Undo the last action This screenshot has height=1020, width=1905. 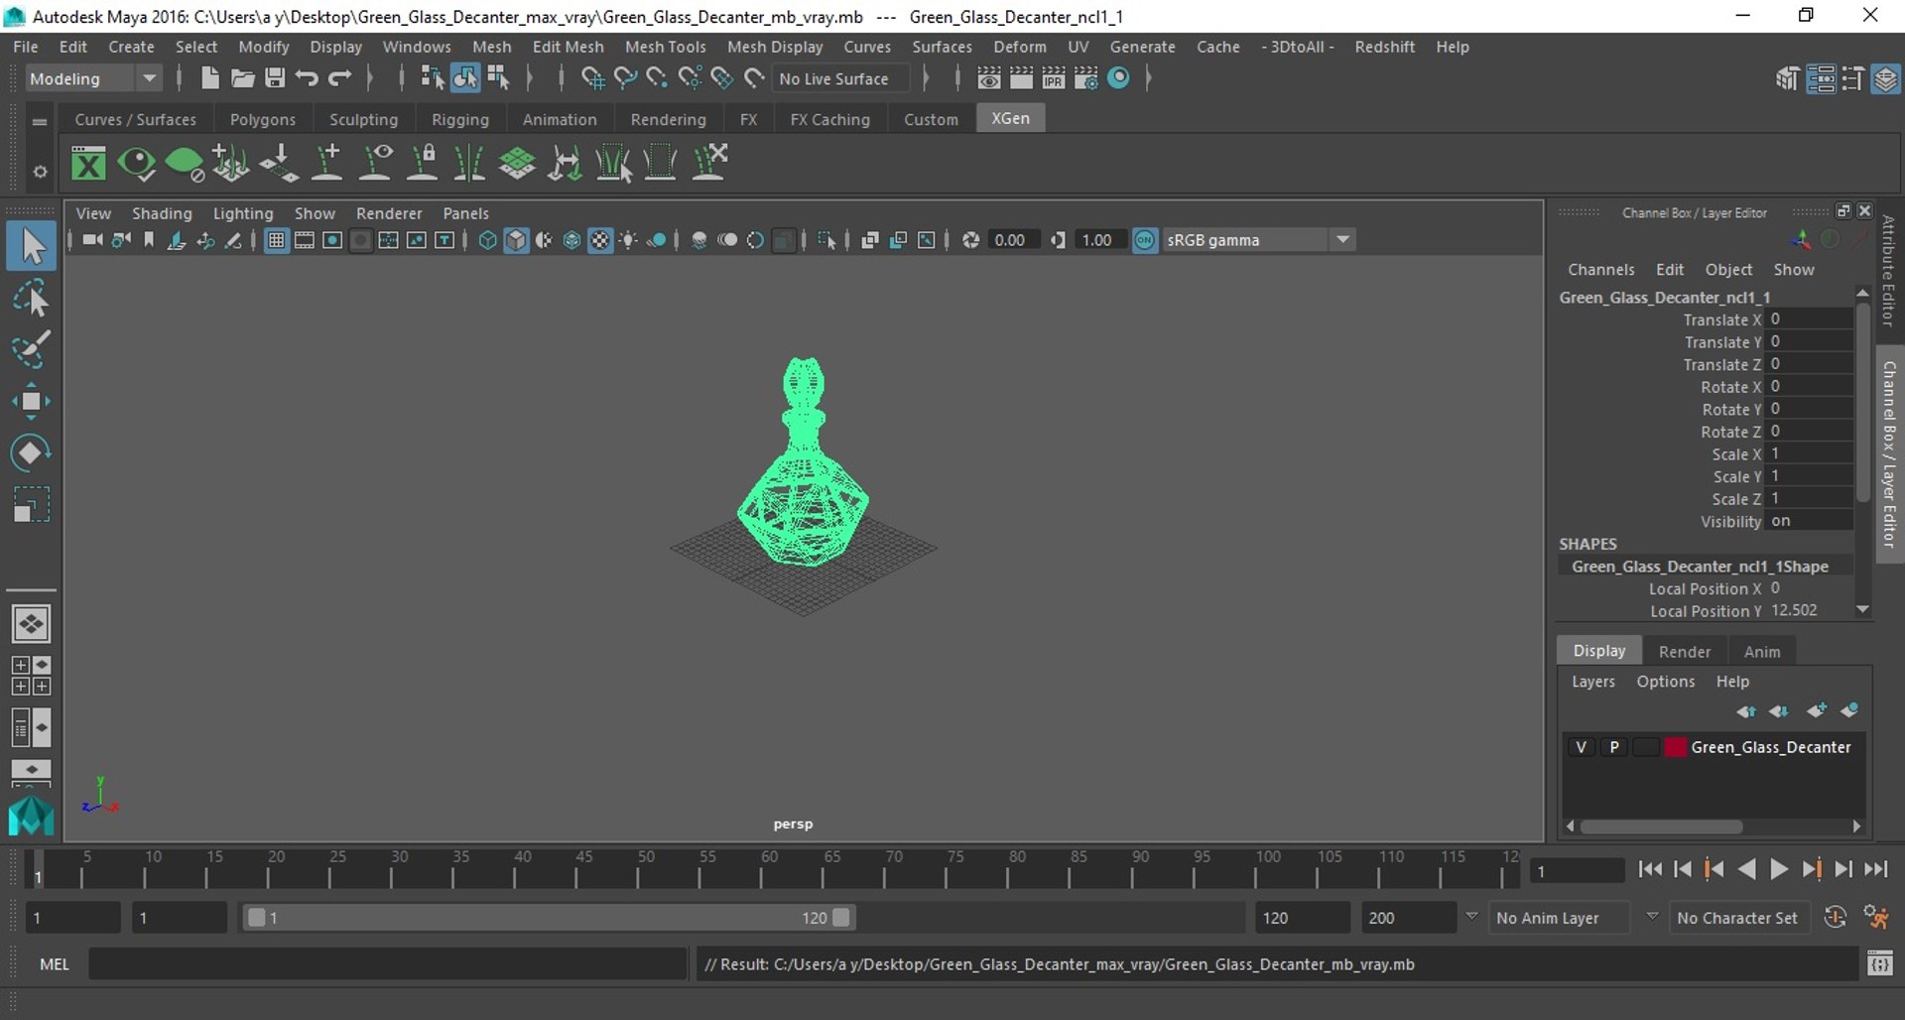pos(307,78)
